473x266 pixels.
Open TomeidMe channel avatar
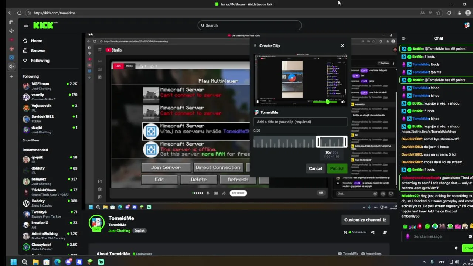(97, 223)
